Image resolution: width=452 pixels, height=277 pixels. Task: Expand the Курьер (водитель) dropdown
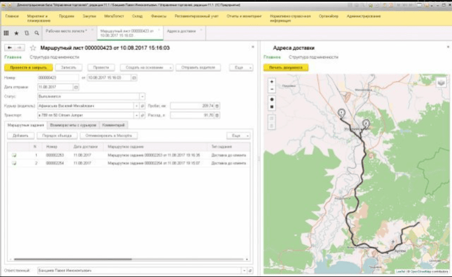(x=136, y=106)
